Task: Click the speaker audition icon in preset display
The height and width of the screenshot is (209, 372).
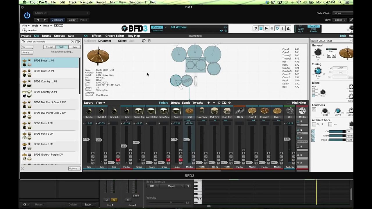Action: (x=221, y=31)
